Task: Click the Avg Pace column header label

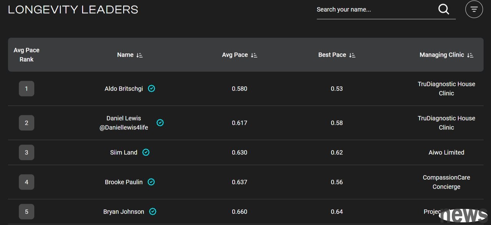Action: click(x=235, y=55)
